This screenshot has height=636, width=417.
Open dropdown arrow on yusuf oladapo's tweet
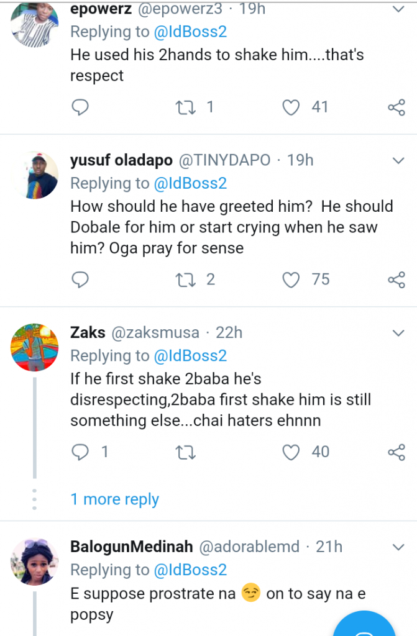coord(398,160)
